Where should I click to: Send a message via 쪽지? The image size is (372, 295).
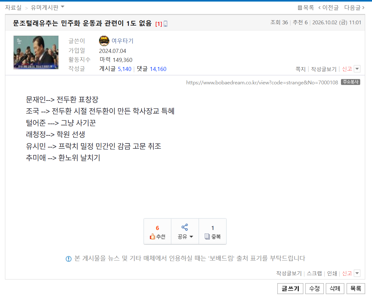pyautogui.click(x=300, y=69)
